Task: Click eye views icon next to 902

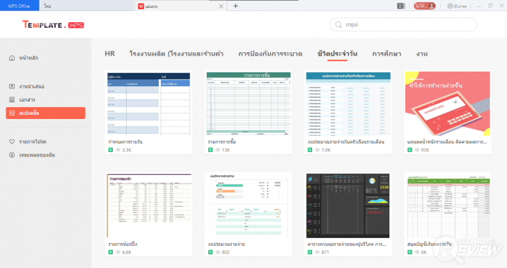Action: click(x=217, y=252)
